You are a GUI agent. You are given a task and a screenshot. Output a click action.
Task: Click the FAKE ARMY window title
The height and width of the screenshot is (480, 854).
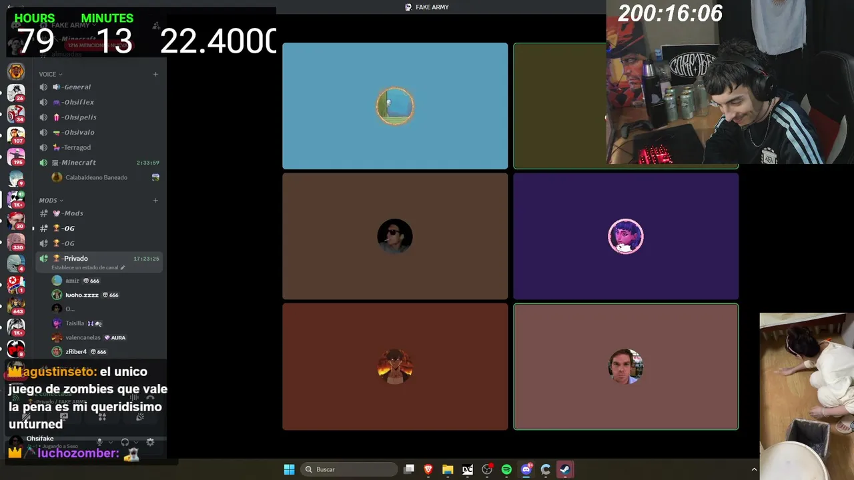[427, 7]
